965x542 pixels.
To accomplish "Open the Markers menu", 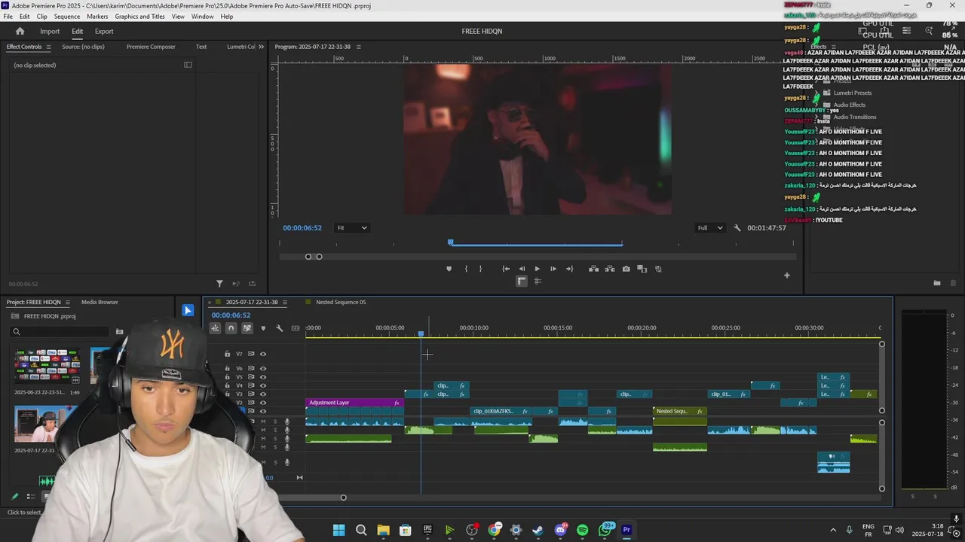I will pos(97,17).
